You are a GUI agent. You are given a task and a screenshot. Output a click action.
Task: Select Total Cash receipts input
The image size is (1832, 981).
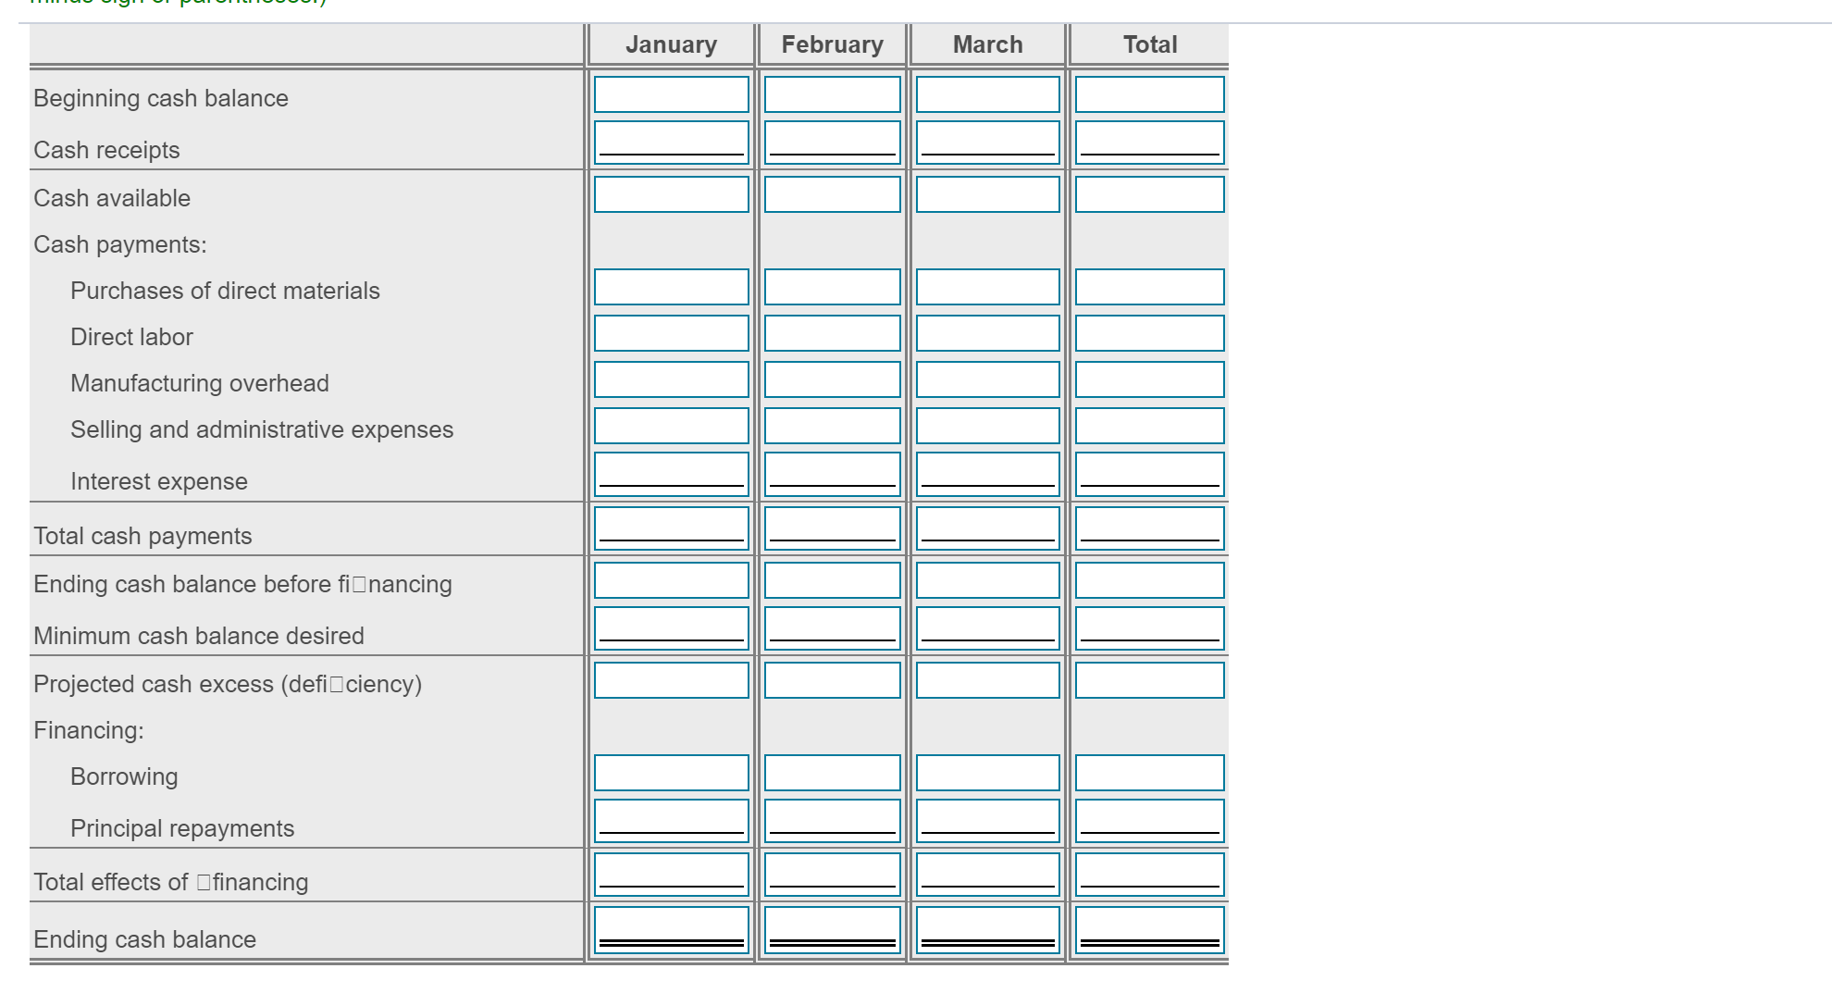pyautogui.click(x=1149, y=143)
